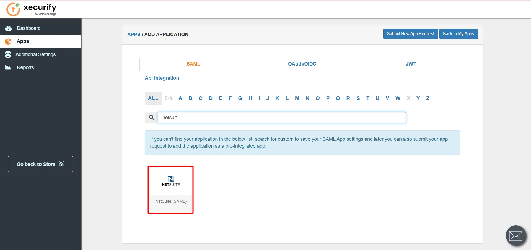The height and width of the screenshot is (250, 531).
Task: Click the NetSuite logo thumbnail
Action: coord(171,181)
